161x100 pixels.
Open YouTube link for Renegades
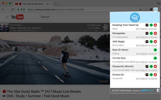point(155,33)
